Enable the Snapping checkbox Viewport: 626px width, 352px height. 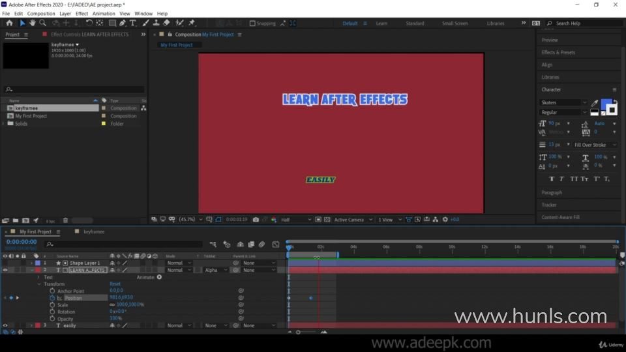pos(252,23)
